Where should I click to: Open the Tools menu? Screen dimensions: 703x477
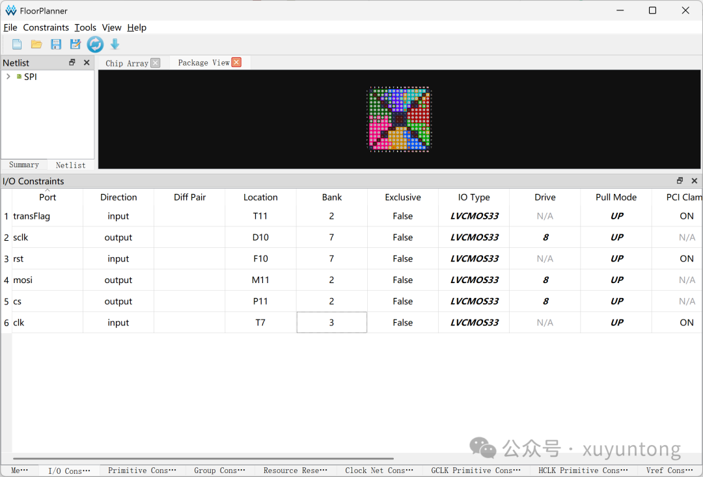click(x=85, y=27)
